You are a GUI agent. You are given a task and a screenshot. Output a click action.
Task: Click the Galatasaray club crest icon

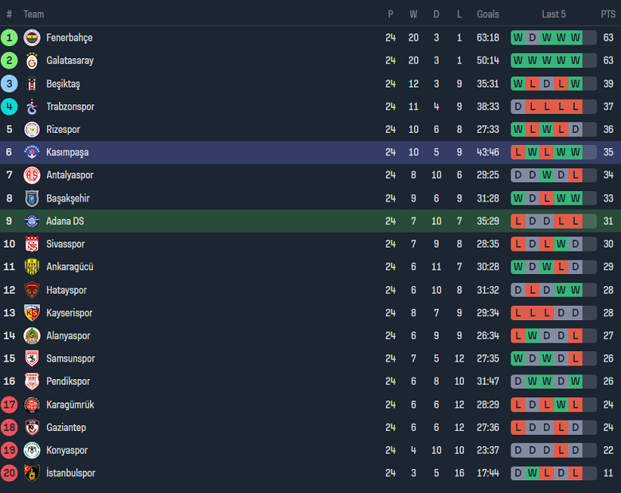point(32,61)
